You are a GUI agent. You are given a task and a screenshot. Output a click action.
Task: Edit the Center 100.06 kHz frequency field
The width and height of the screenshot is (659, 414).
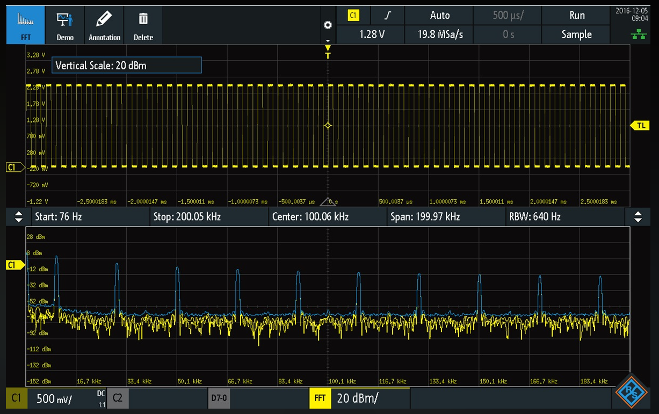(327, 217)
